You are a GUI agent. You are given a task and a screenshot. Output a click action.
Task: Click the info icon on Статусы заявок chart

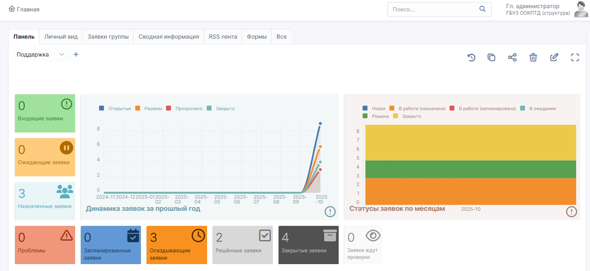(x=571, y=211)
